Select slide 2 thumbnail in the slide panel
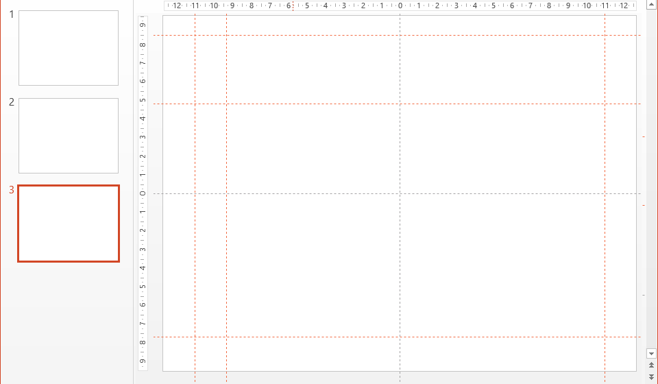Viewport: 658px width, 384px height. point(69,136)
